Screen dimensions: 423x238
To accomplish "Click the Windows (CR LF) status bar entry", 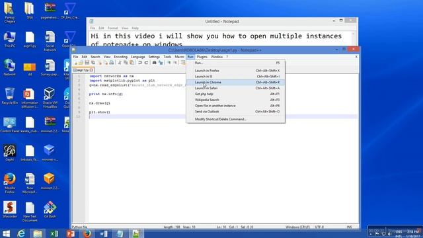I will pos(297,227).
